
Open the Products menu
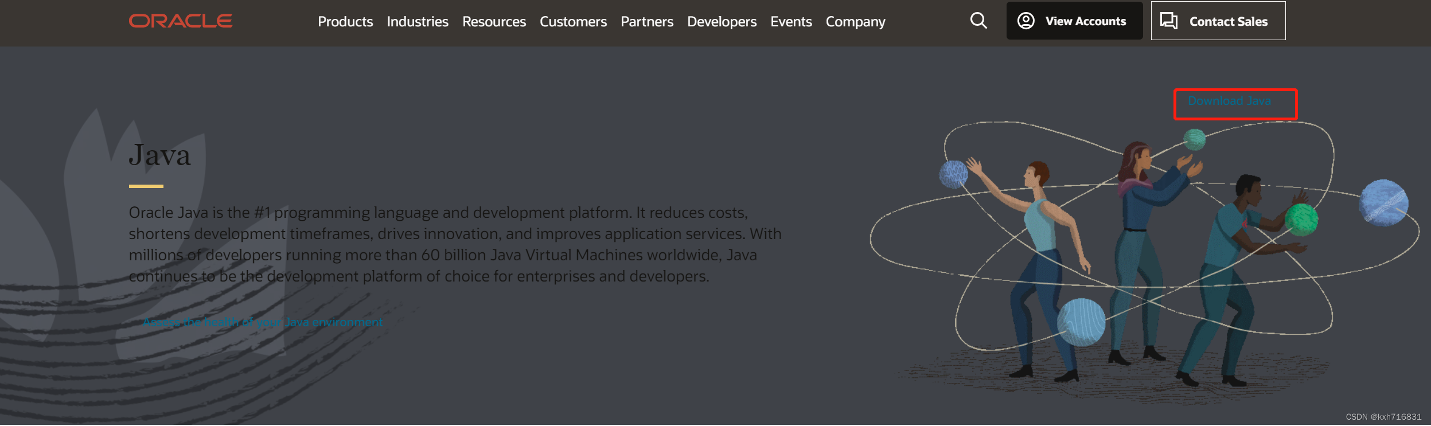pos(345,22)
